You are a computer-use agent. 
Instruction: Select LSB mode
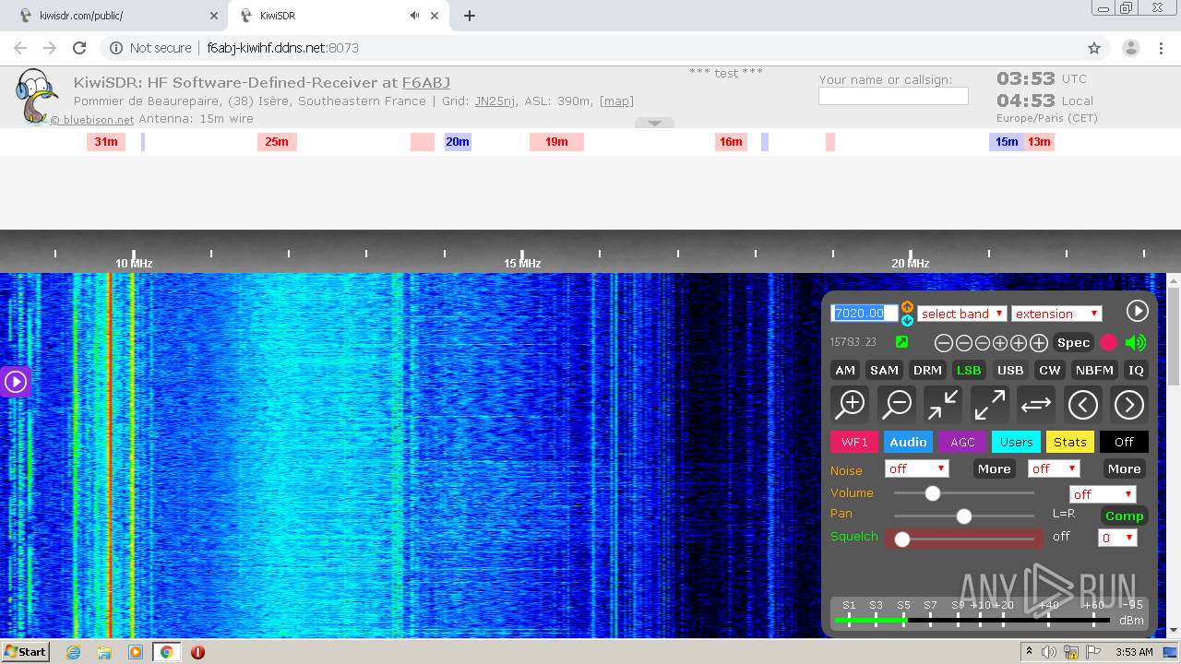click(x=969, y=370)
